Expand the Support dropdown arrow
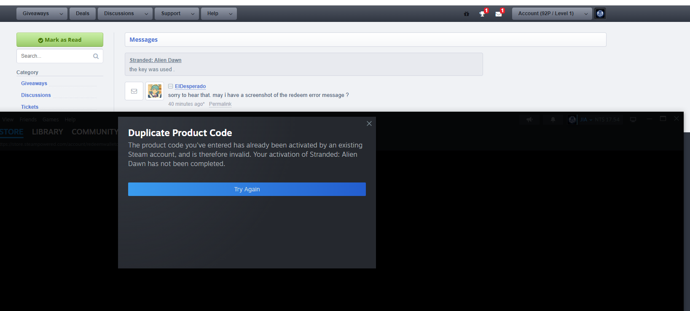This screenshot has width=690, height=311. tap(193, 14)
